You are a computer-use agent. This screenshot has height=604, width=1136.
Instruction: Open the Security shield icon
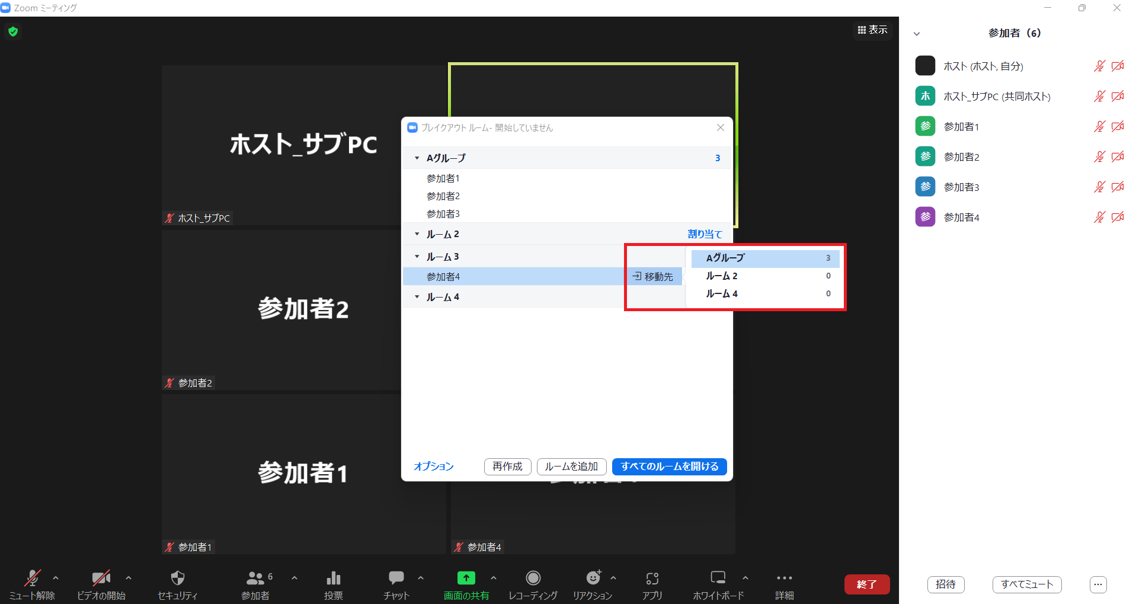pos(177,579)
